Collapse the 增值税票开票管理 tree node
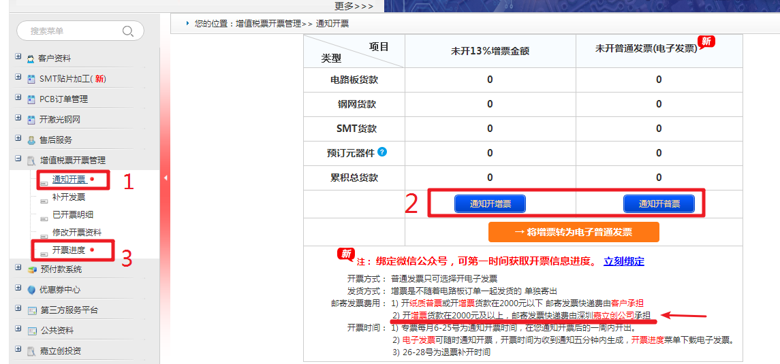 [x=18, y=160]
